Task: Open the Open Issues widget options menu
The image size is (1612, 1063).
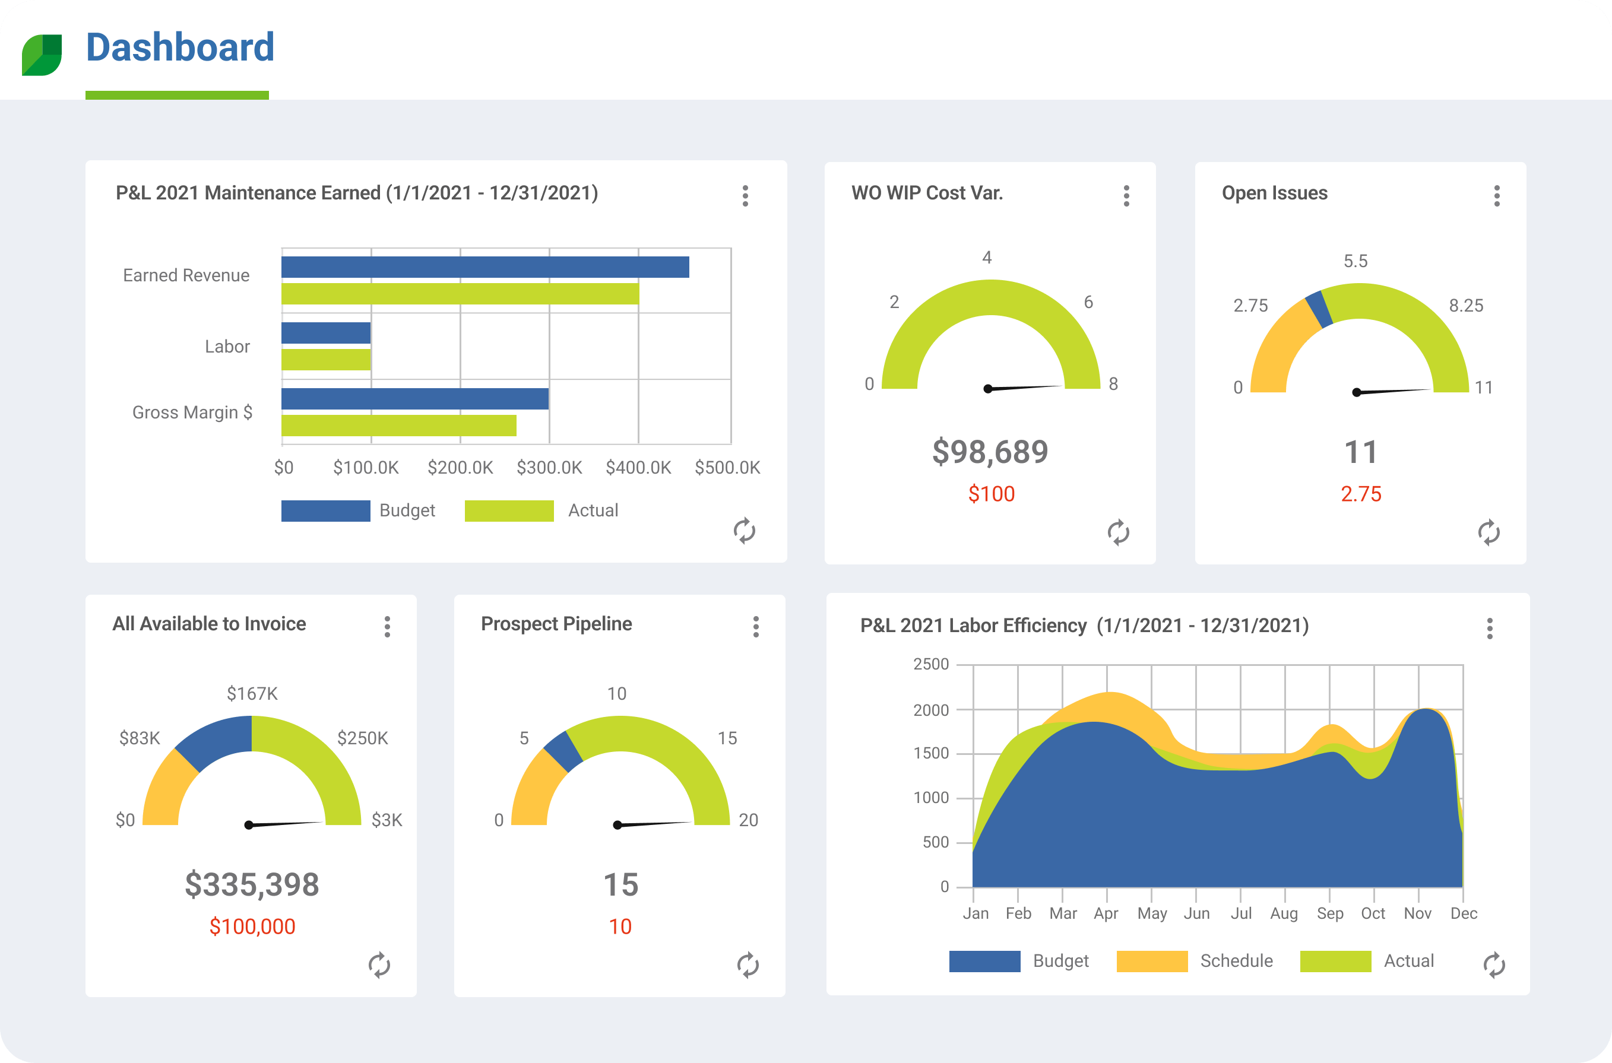Action: (x=1498, y=195)
